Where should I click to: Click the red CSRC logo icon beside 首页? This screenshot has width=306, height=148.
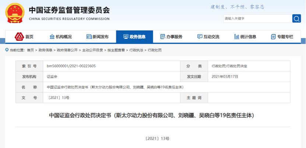pos(19,37)
